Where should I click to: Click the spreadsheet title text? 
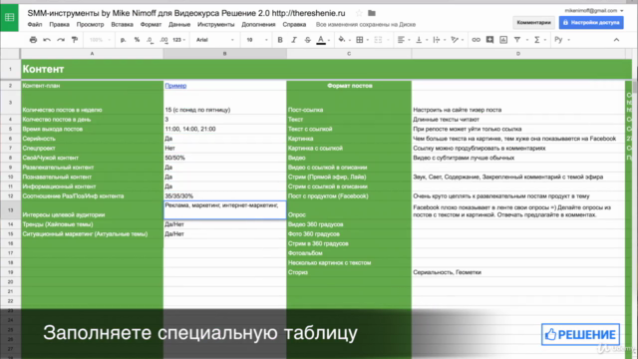(x=186, y=13)
